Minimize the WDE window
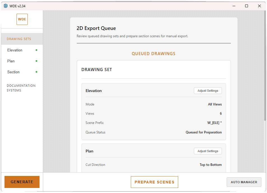This screenshot has width=267, height=193. (x=234, y=6)
